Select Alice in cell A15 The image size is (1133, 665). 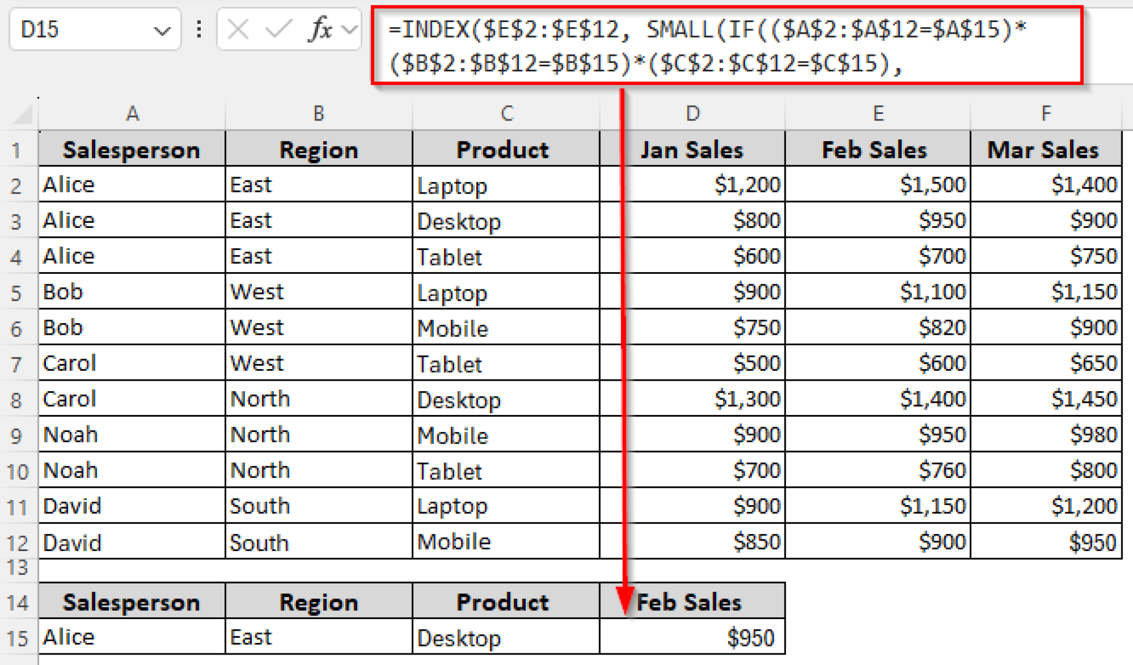[132, 636]
